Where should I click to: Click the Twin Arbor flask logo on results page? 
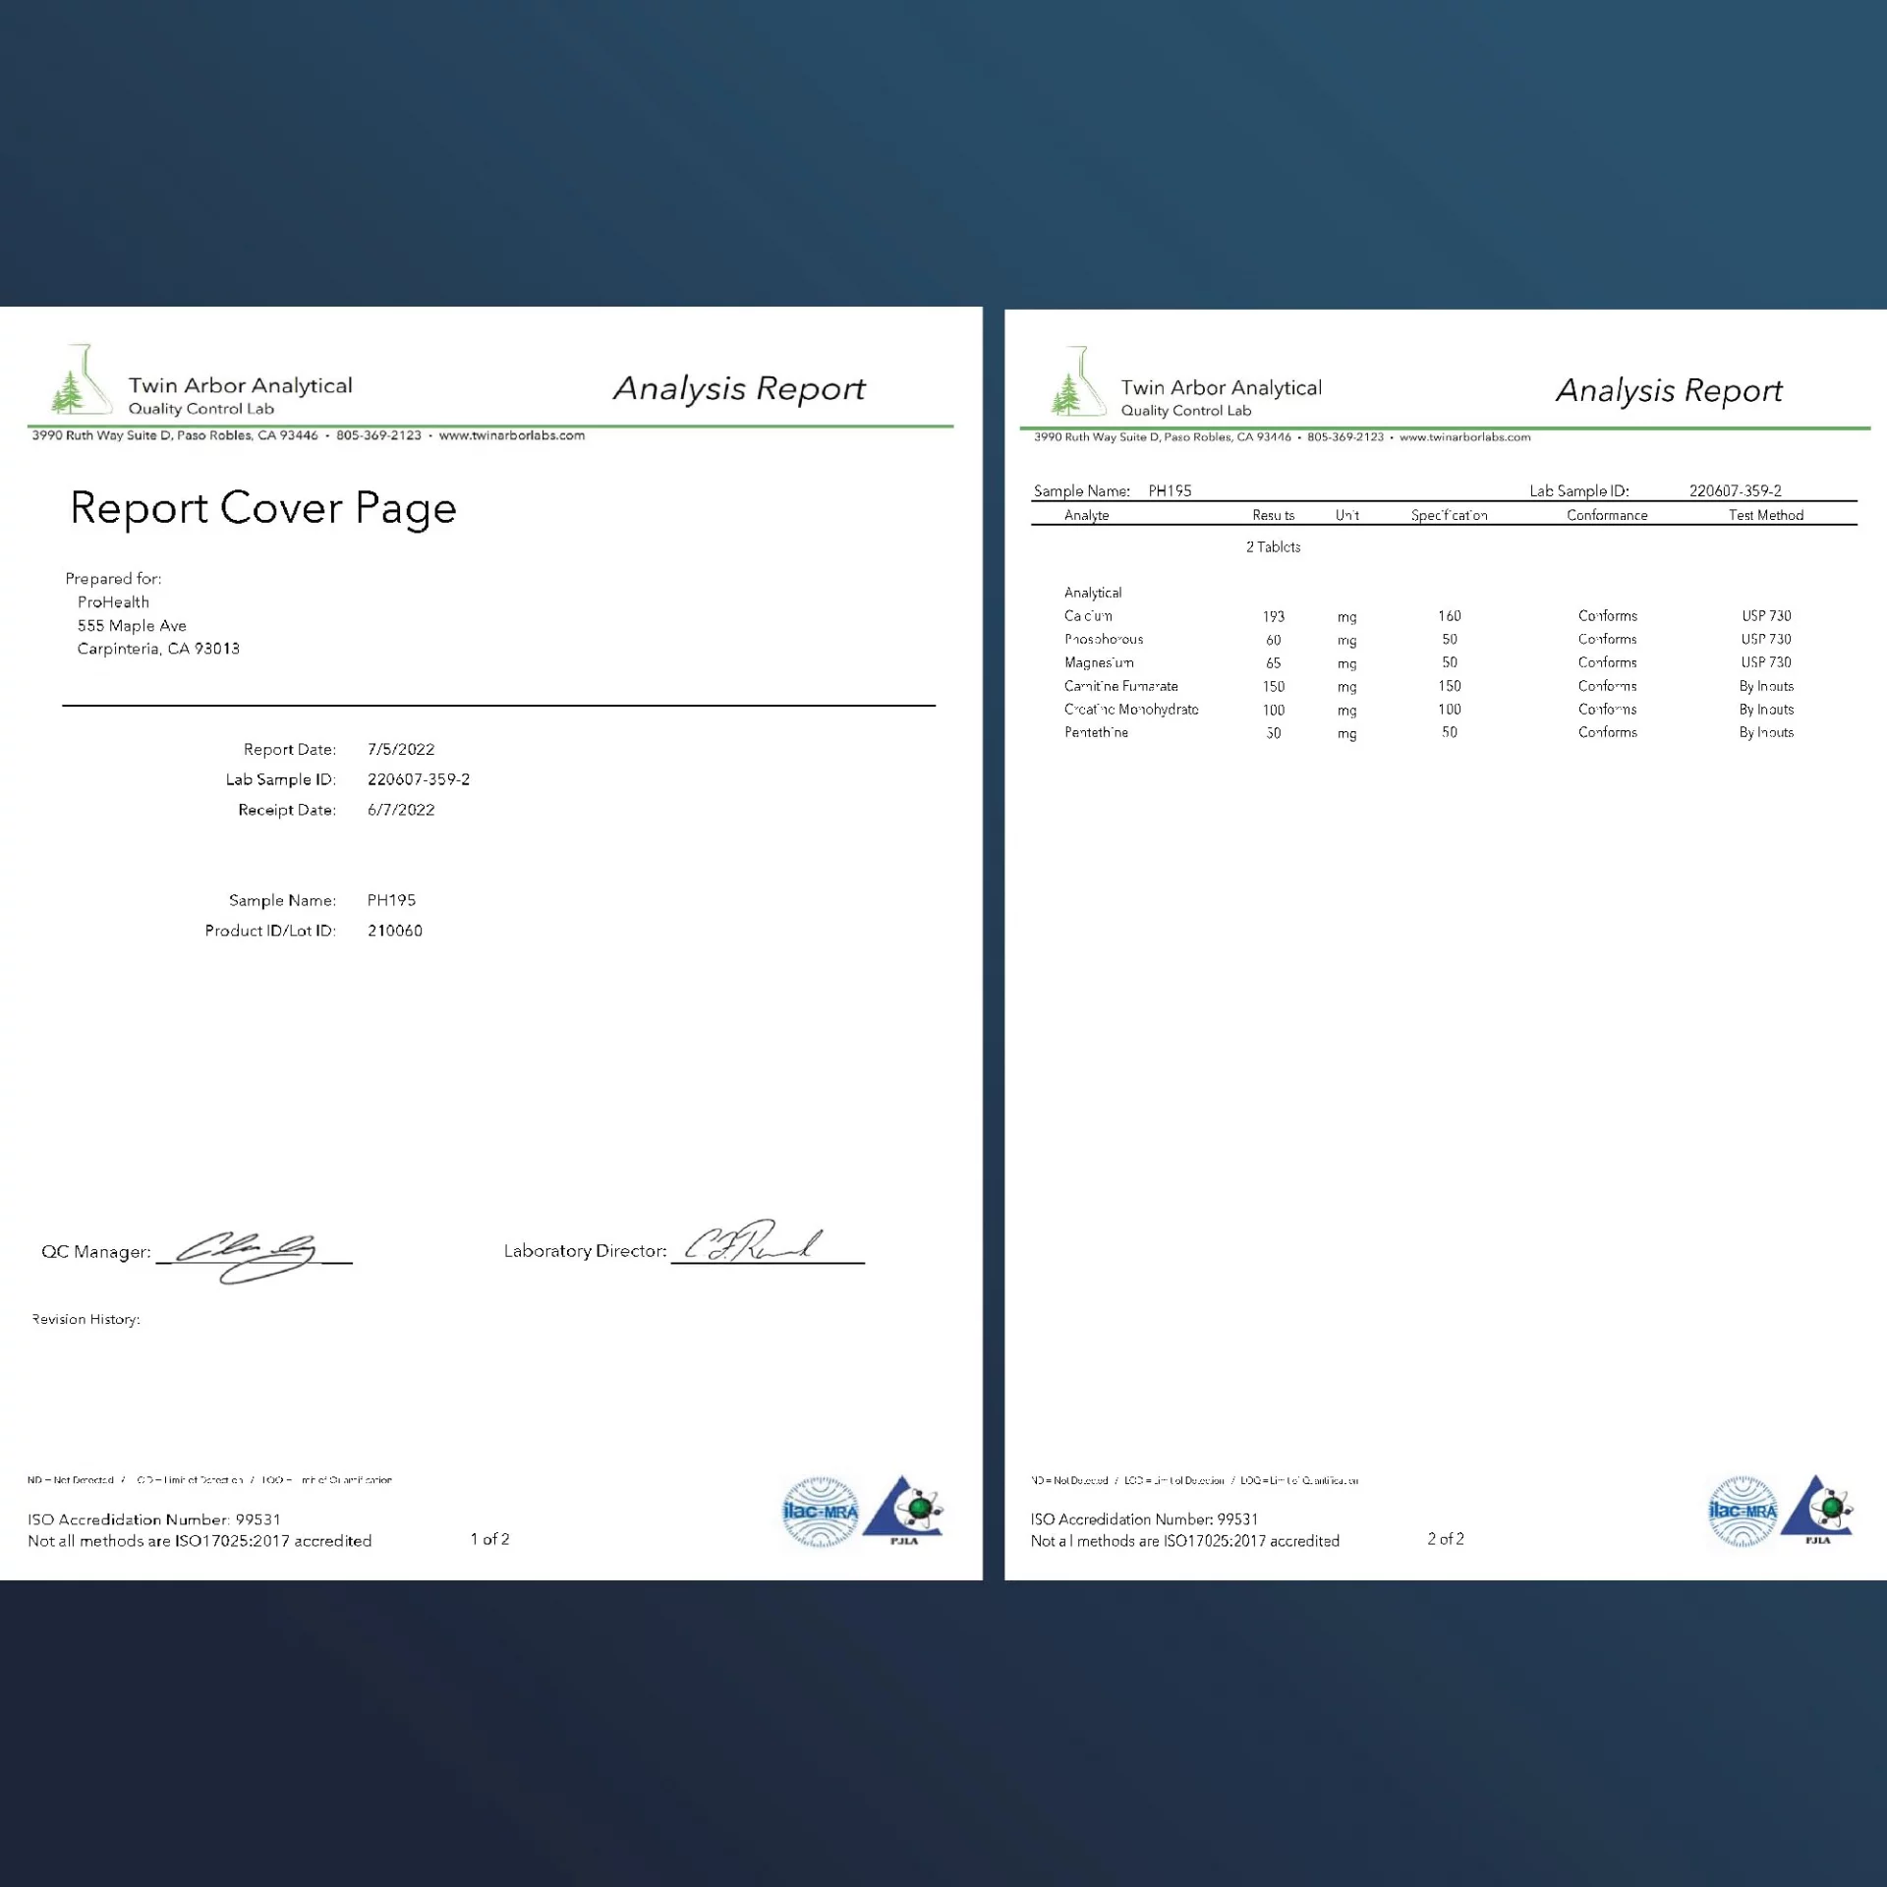tap(1078, 381)
